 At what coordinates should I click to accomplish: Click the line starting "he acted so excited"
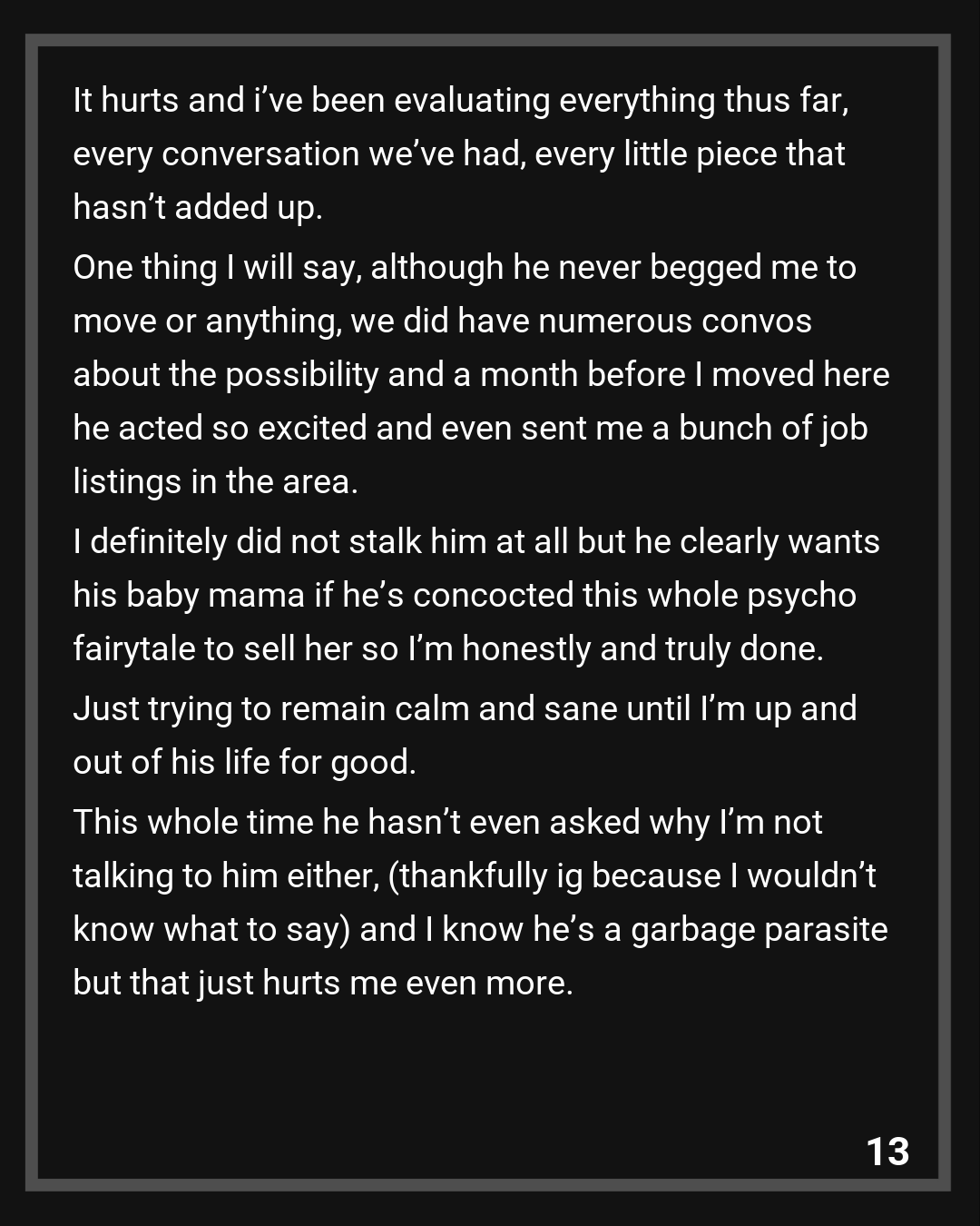(x=470, y=428)
